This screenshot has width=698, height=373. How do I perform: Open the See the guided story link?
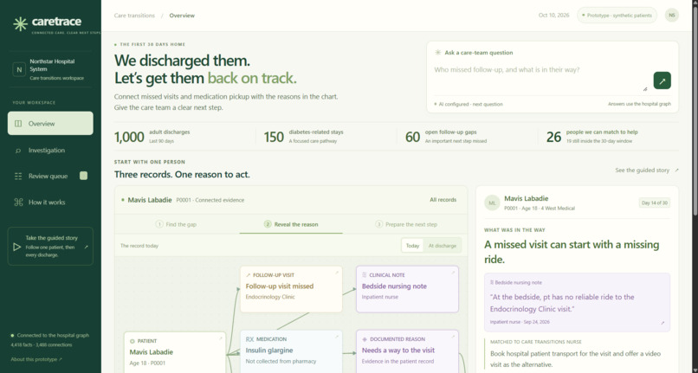click(x=647, y=170)
